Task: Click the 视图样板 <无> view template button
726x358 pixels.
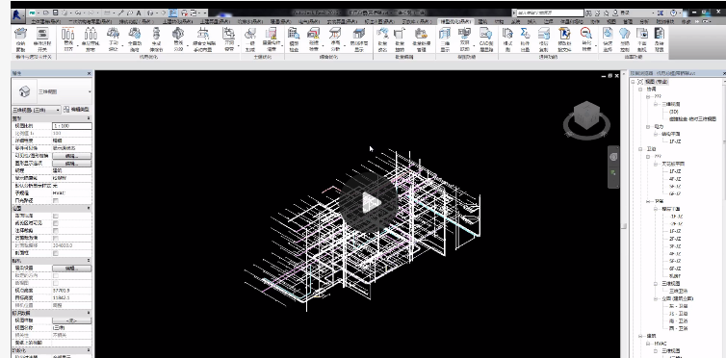Action: point(72,320)
